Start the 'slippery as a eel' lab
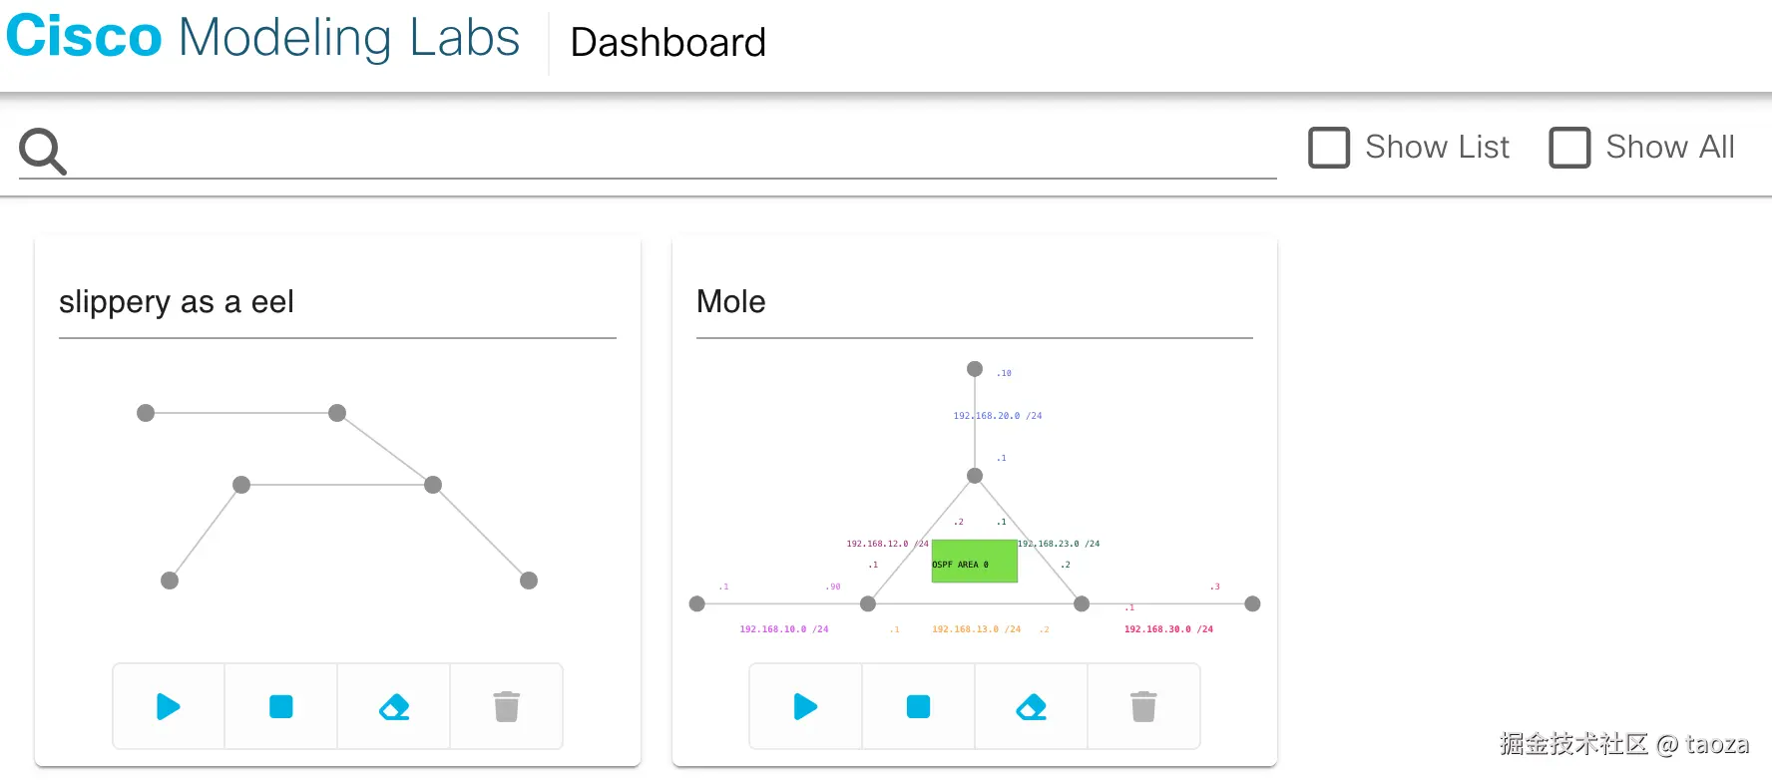This screenshot has height=780, width=1772. tap(169, 707)
